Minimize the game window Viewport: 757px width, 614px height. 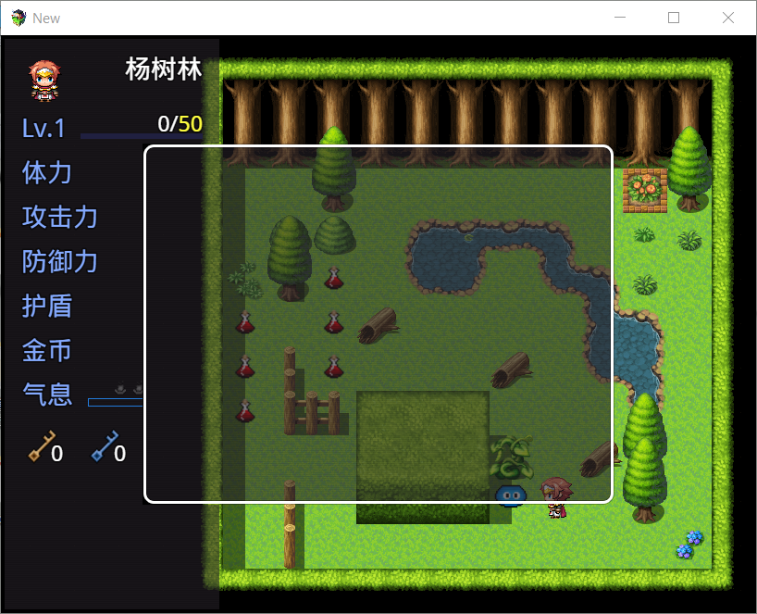(620, 18)
